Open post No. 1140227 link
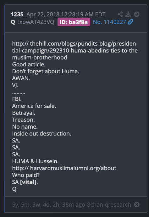Viewport: 149px width, 217px height. (109, 22)
